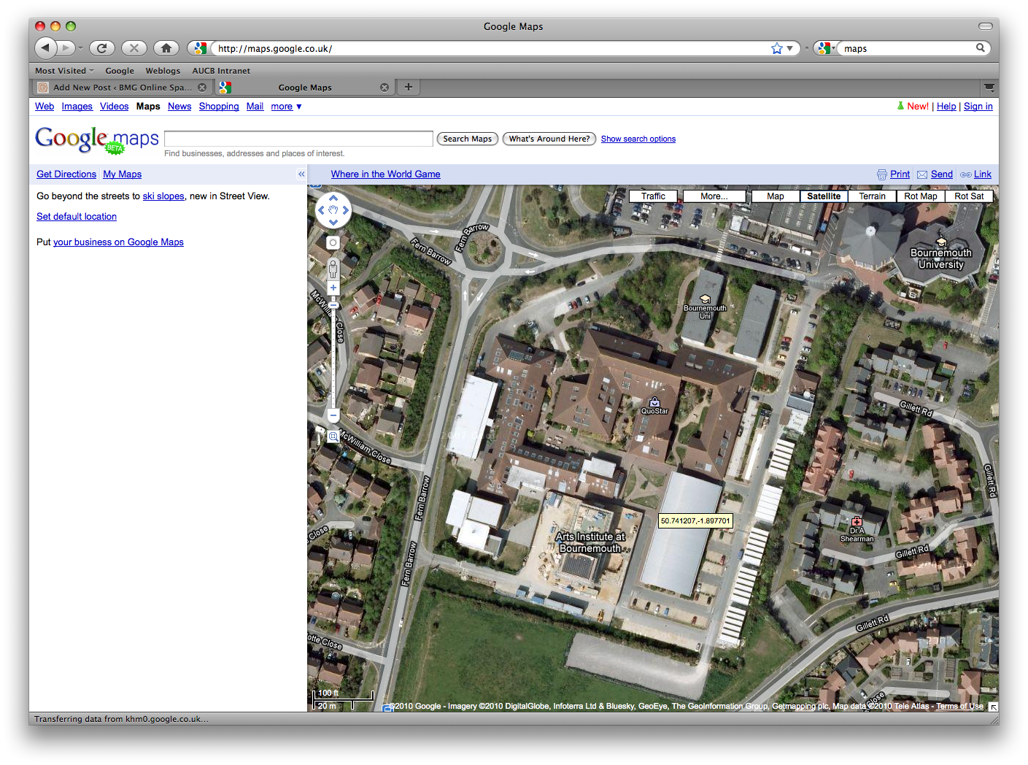This screenshot has height=765, width=1028.
Task: Click the Send email link
Action: click(x=941, y=174)
